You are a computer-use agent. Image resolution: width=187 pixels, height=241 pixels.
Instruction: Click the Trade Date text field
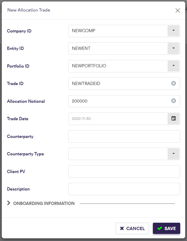pyautogui.click(x=118, y=119)
